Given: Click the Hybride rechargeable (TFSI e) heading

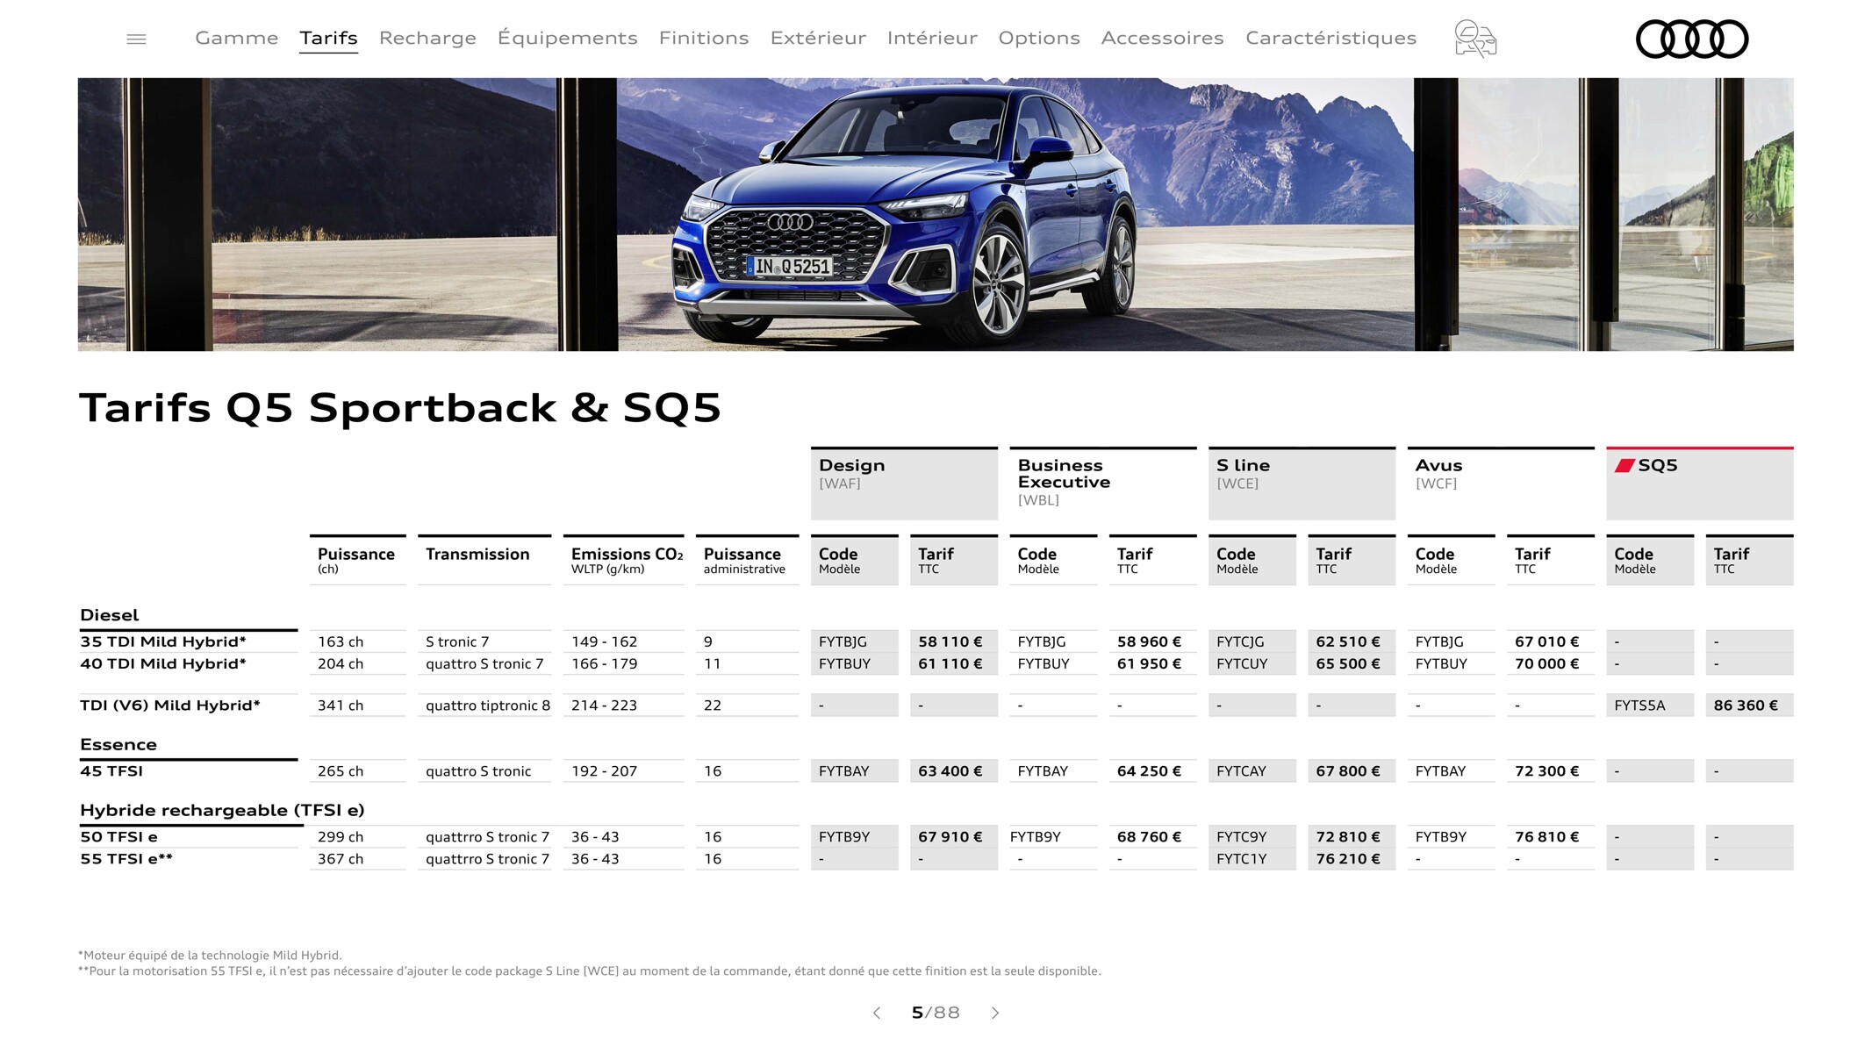Looking at the screenshot, I should coord(222,810).
